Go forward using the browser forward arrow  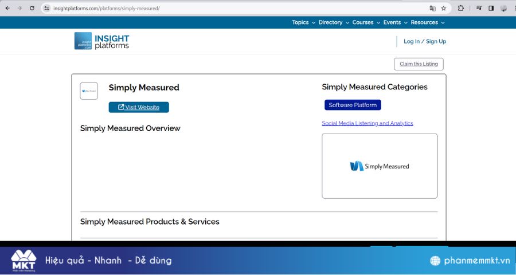[x=19, y=8]
